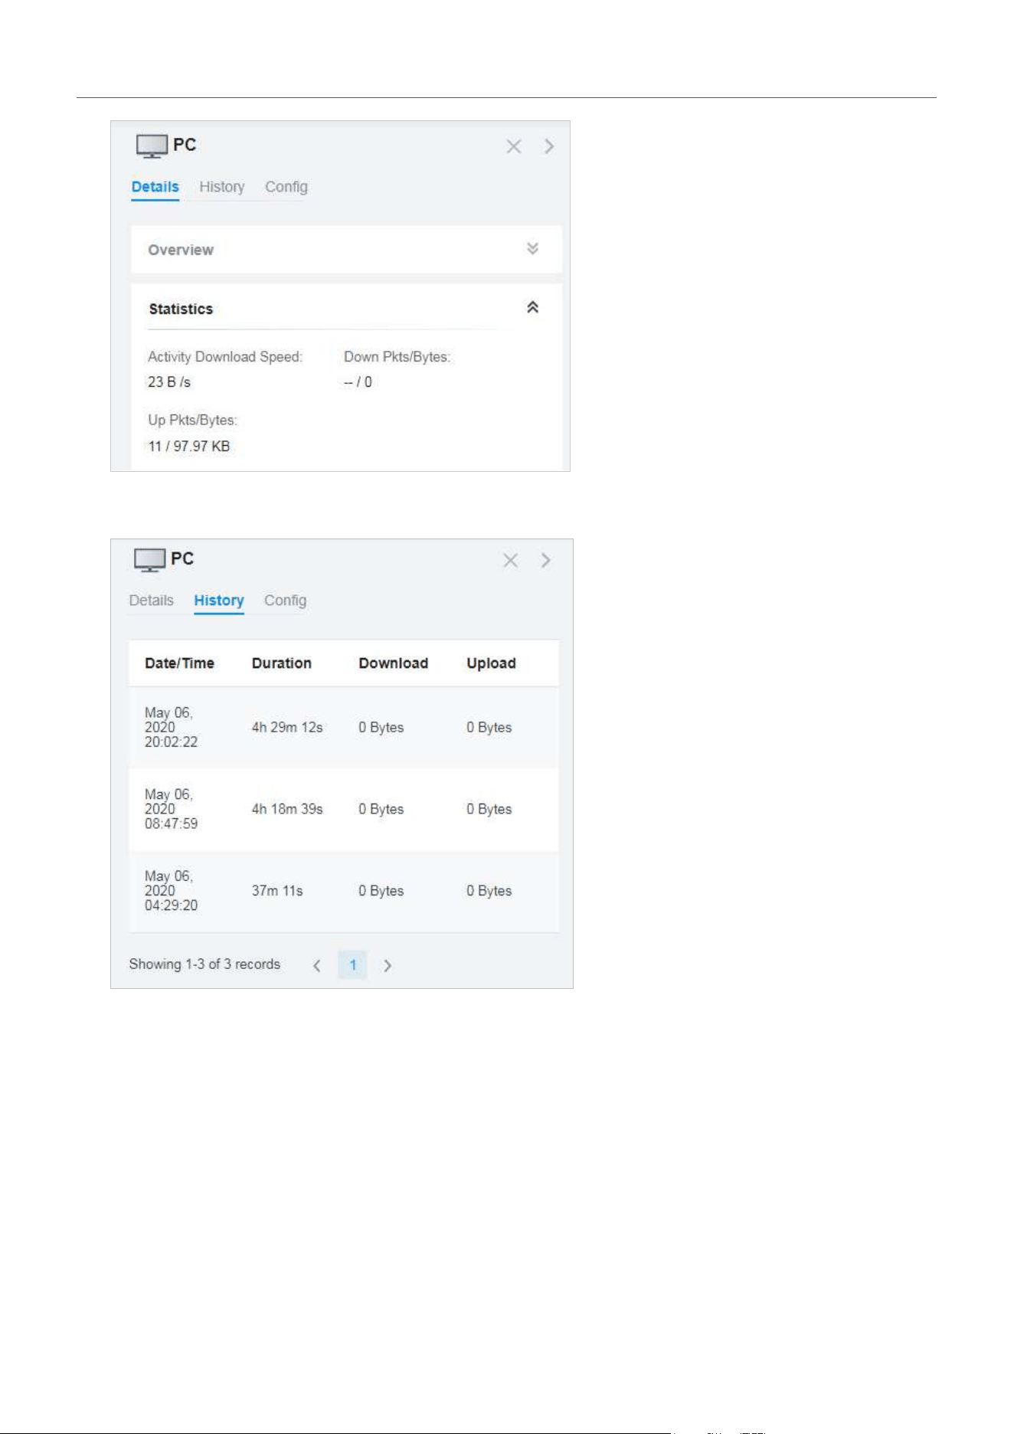Close the History panel with the X

(x=511, y=560)
